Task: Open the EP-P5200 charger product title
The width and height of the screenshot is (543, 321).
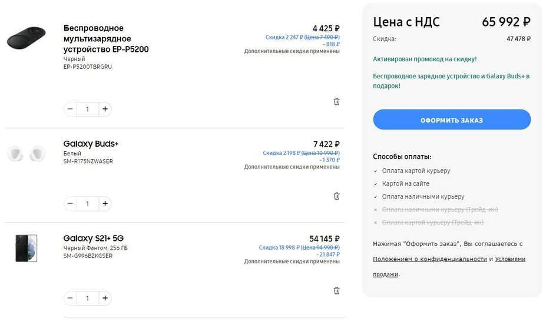Action: pos(106,39)
